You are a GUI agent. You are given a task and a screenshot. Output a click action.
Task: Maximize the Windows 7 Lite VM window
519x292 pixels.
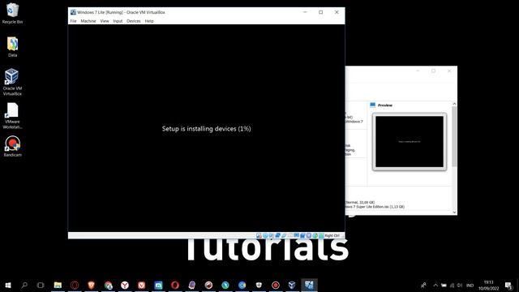pos(321,12)
